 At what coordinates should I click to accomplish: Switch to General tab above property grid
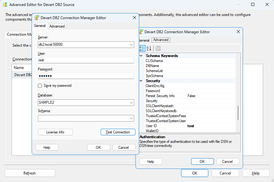coord(144,40)
